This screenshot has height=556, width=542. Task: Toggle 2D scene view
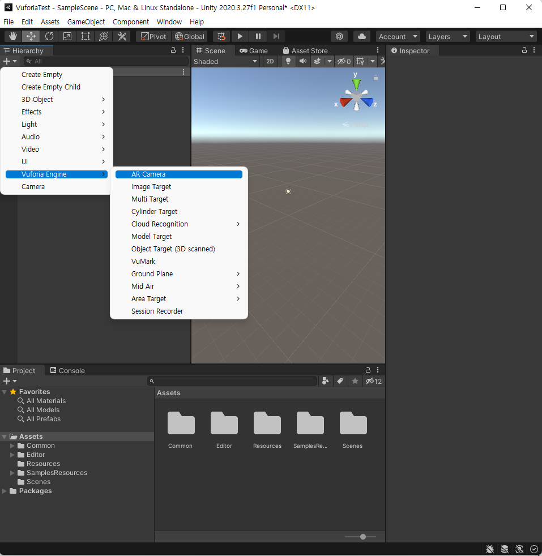click(x=270, y=61)
